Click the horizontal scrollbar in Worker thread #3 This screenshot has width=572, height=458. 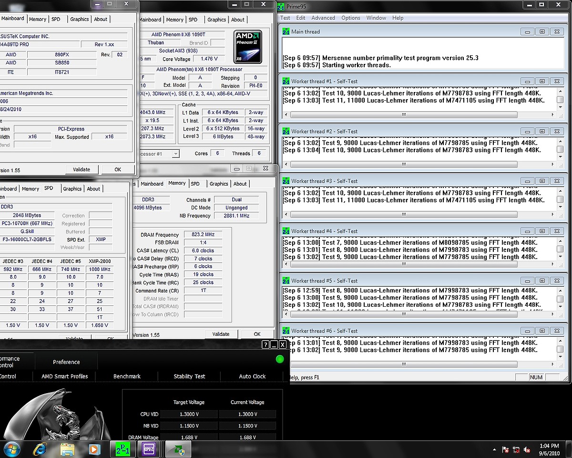(404, 214)
